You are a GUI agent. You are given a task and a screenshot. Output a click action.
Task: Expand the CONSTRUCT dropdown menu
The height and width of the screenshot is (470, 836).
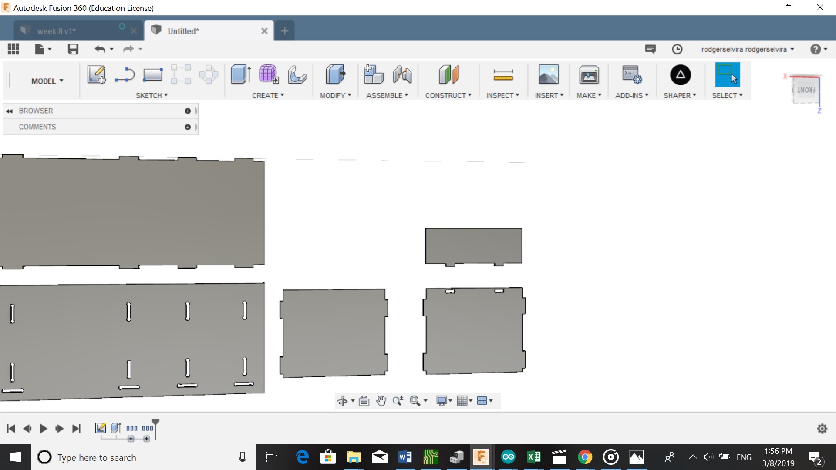[448, 95]
